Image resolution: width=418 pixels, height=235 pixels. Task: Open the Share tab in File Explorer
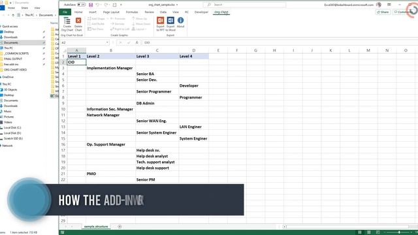tap(25, 8)
